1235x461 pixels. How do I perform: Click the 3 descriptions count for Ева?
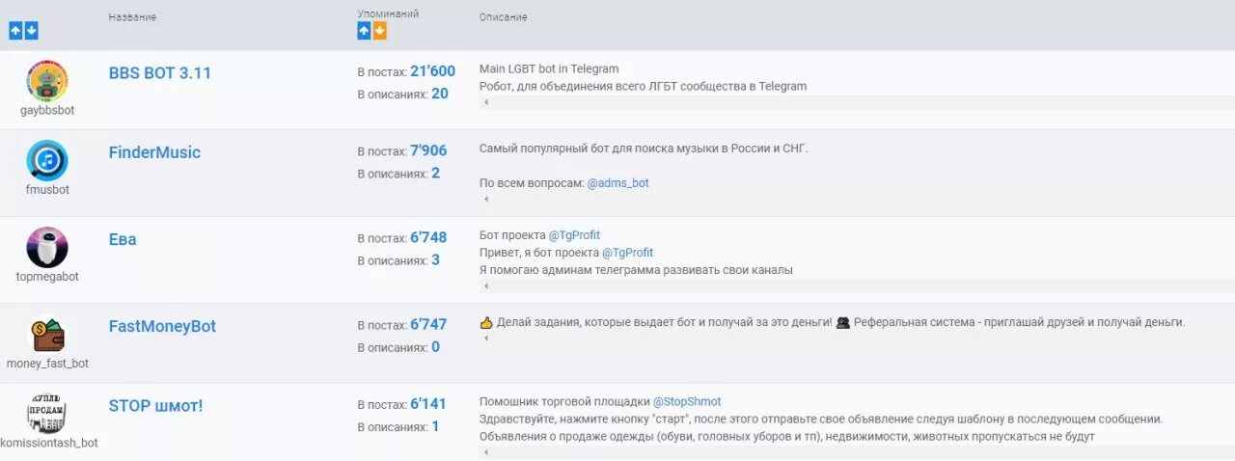(x=435, y=259)
